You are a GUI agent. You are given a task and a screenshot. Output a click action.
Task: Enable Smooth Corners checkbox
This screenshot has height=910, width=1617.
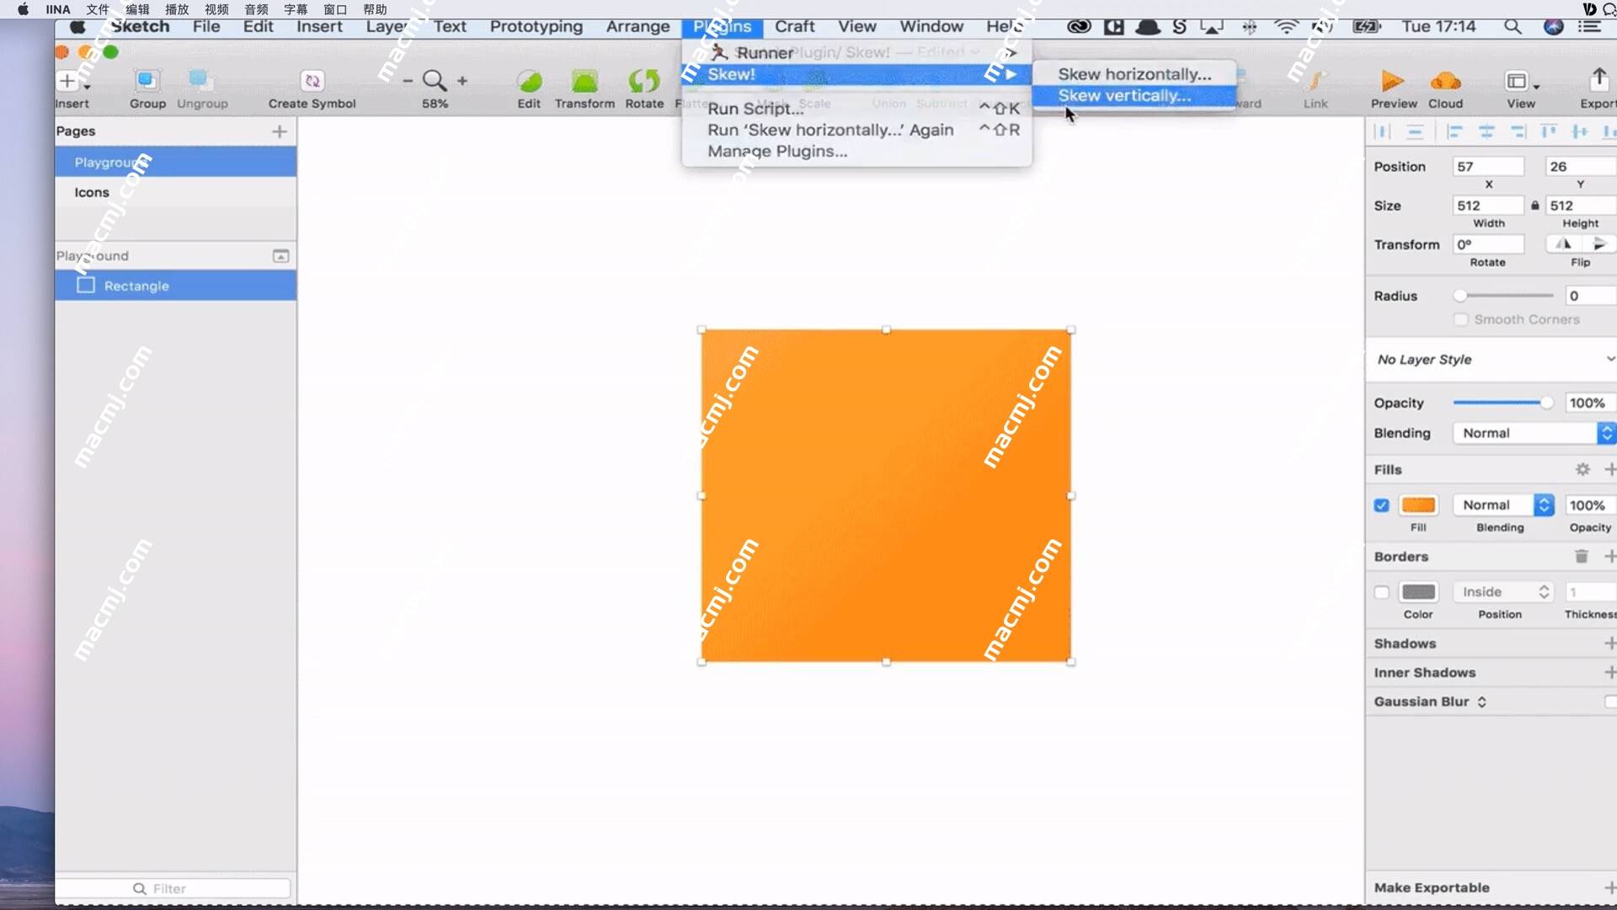click(x=1460, y=320)
